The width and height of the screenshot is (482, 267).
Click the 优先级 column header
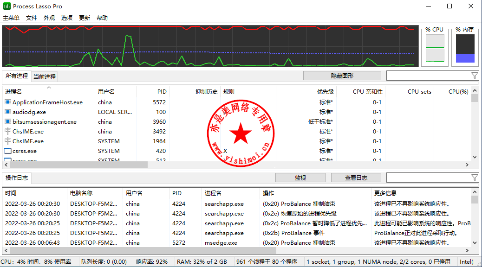(x=306, y=91)
